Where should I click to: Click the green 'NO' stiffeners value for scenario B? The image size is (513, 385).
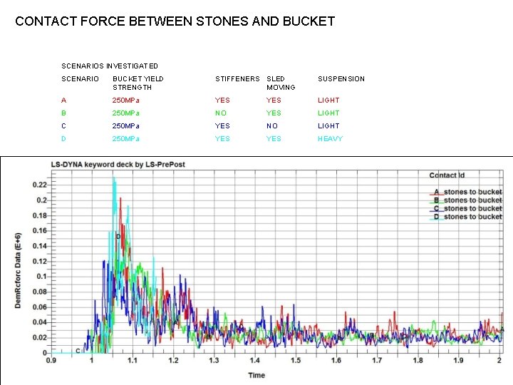221,113
